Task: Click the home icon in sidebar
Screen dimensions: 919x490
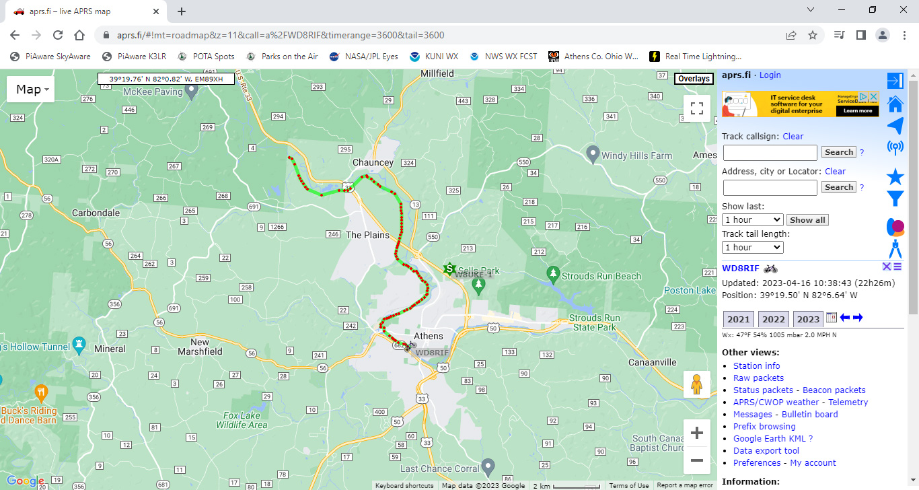Action: (x=895, y=104)
